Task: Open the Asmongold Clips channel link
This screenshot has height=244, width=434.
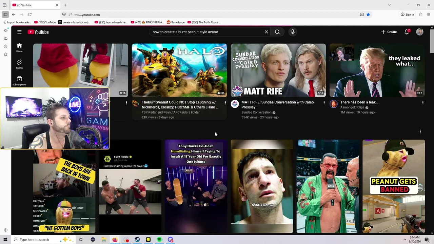Action: pyautogui.click(x=352, y=107)
